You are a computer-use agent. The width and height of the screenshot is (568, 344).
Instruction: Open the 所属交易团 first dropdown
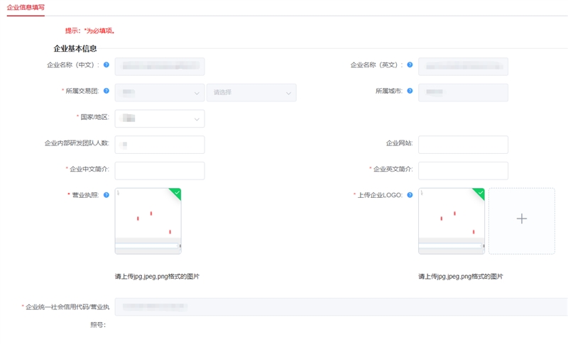tap(160, 93)
